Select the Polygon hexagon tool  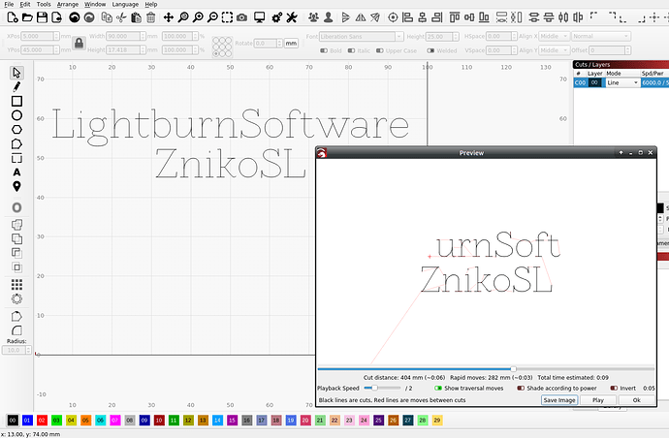pos(16,129)
